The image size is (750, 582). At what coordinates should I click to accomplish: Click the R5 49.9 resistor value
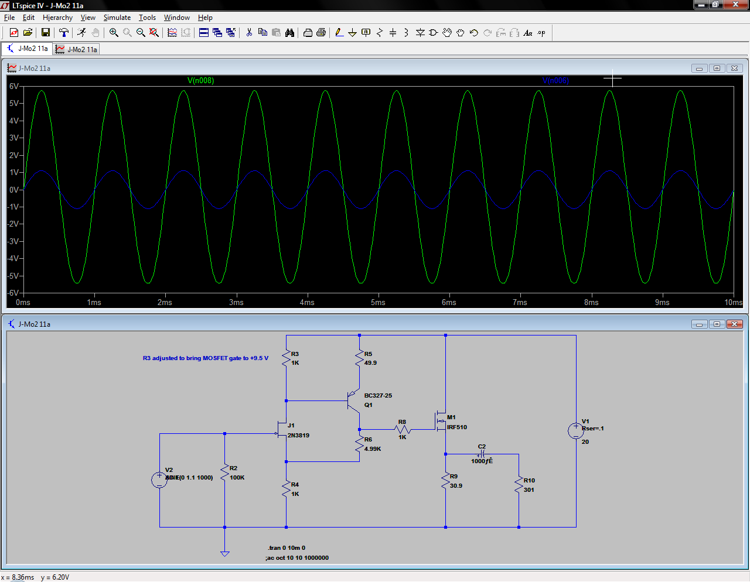370,363
